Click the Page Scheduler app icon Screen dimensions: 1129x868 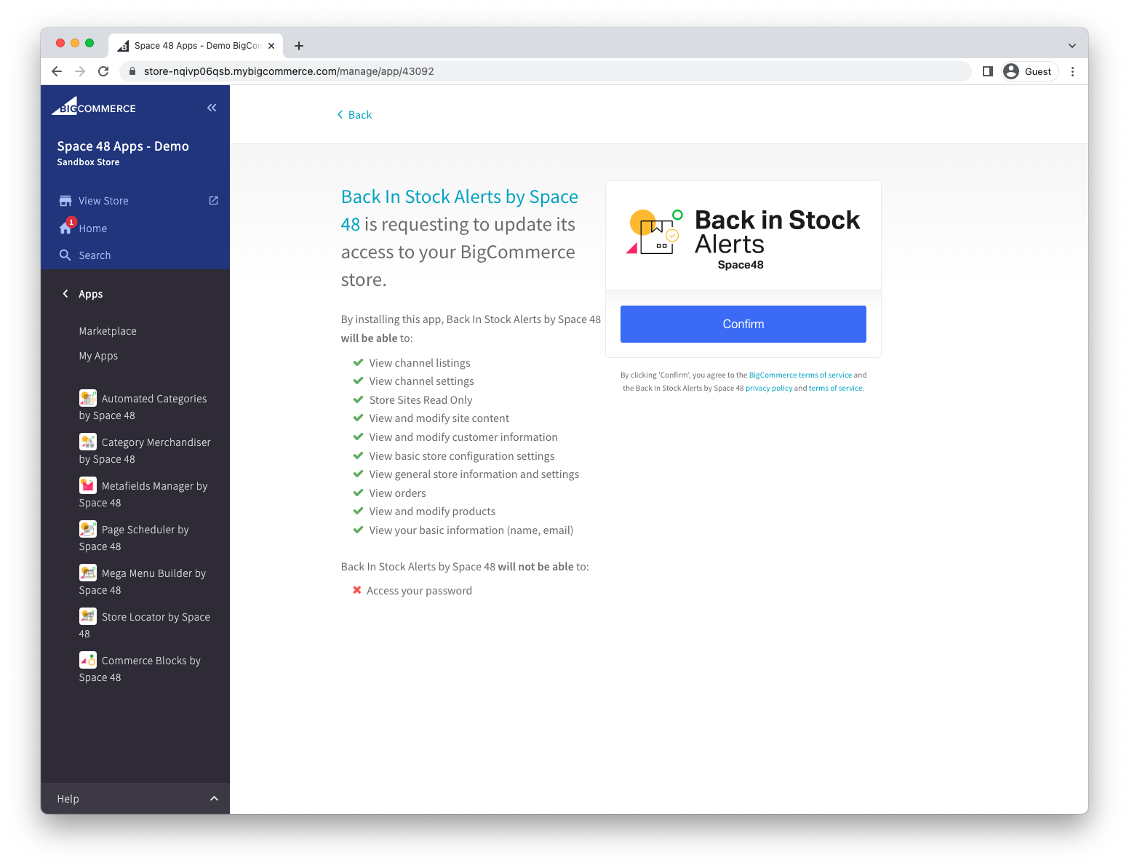tap(88, 529)
